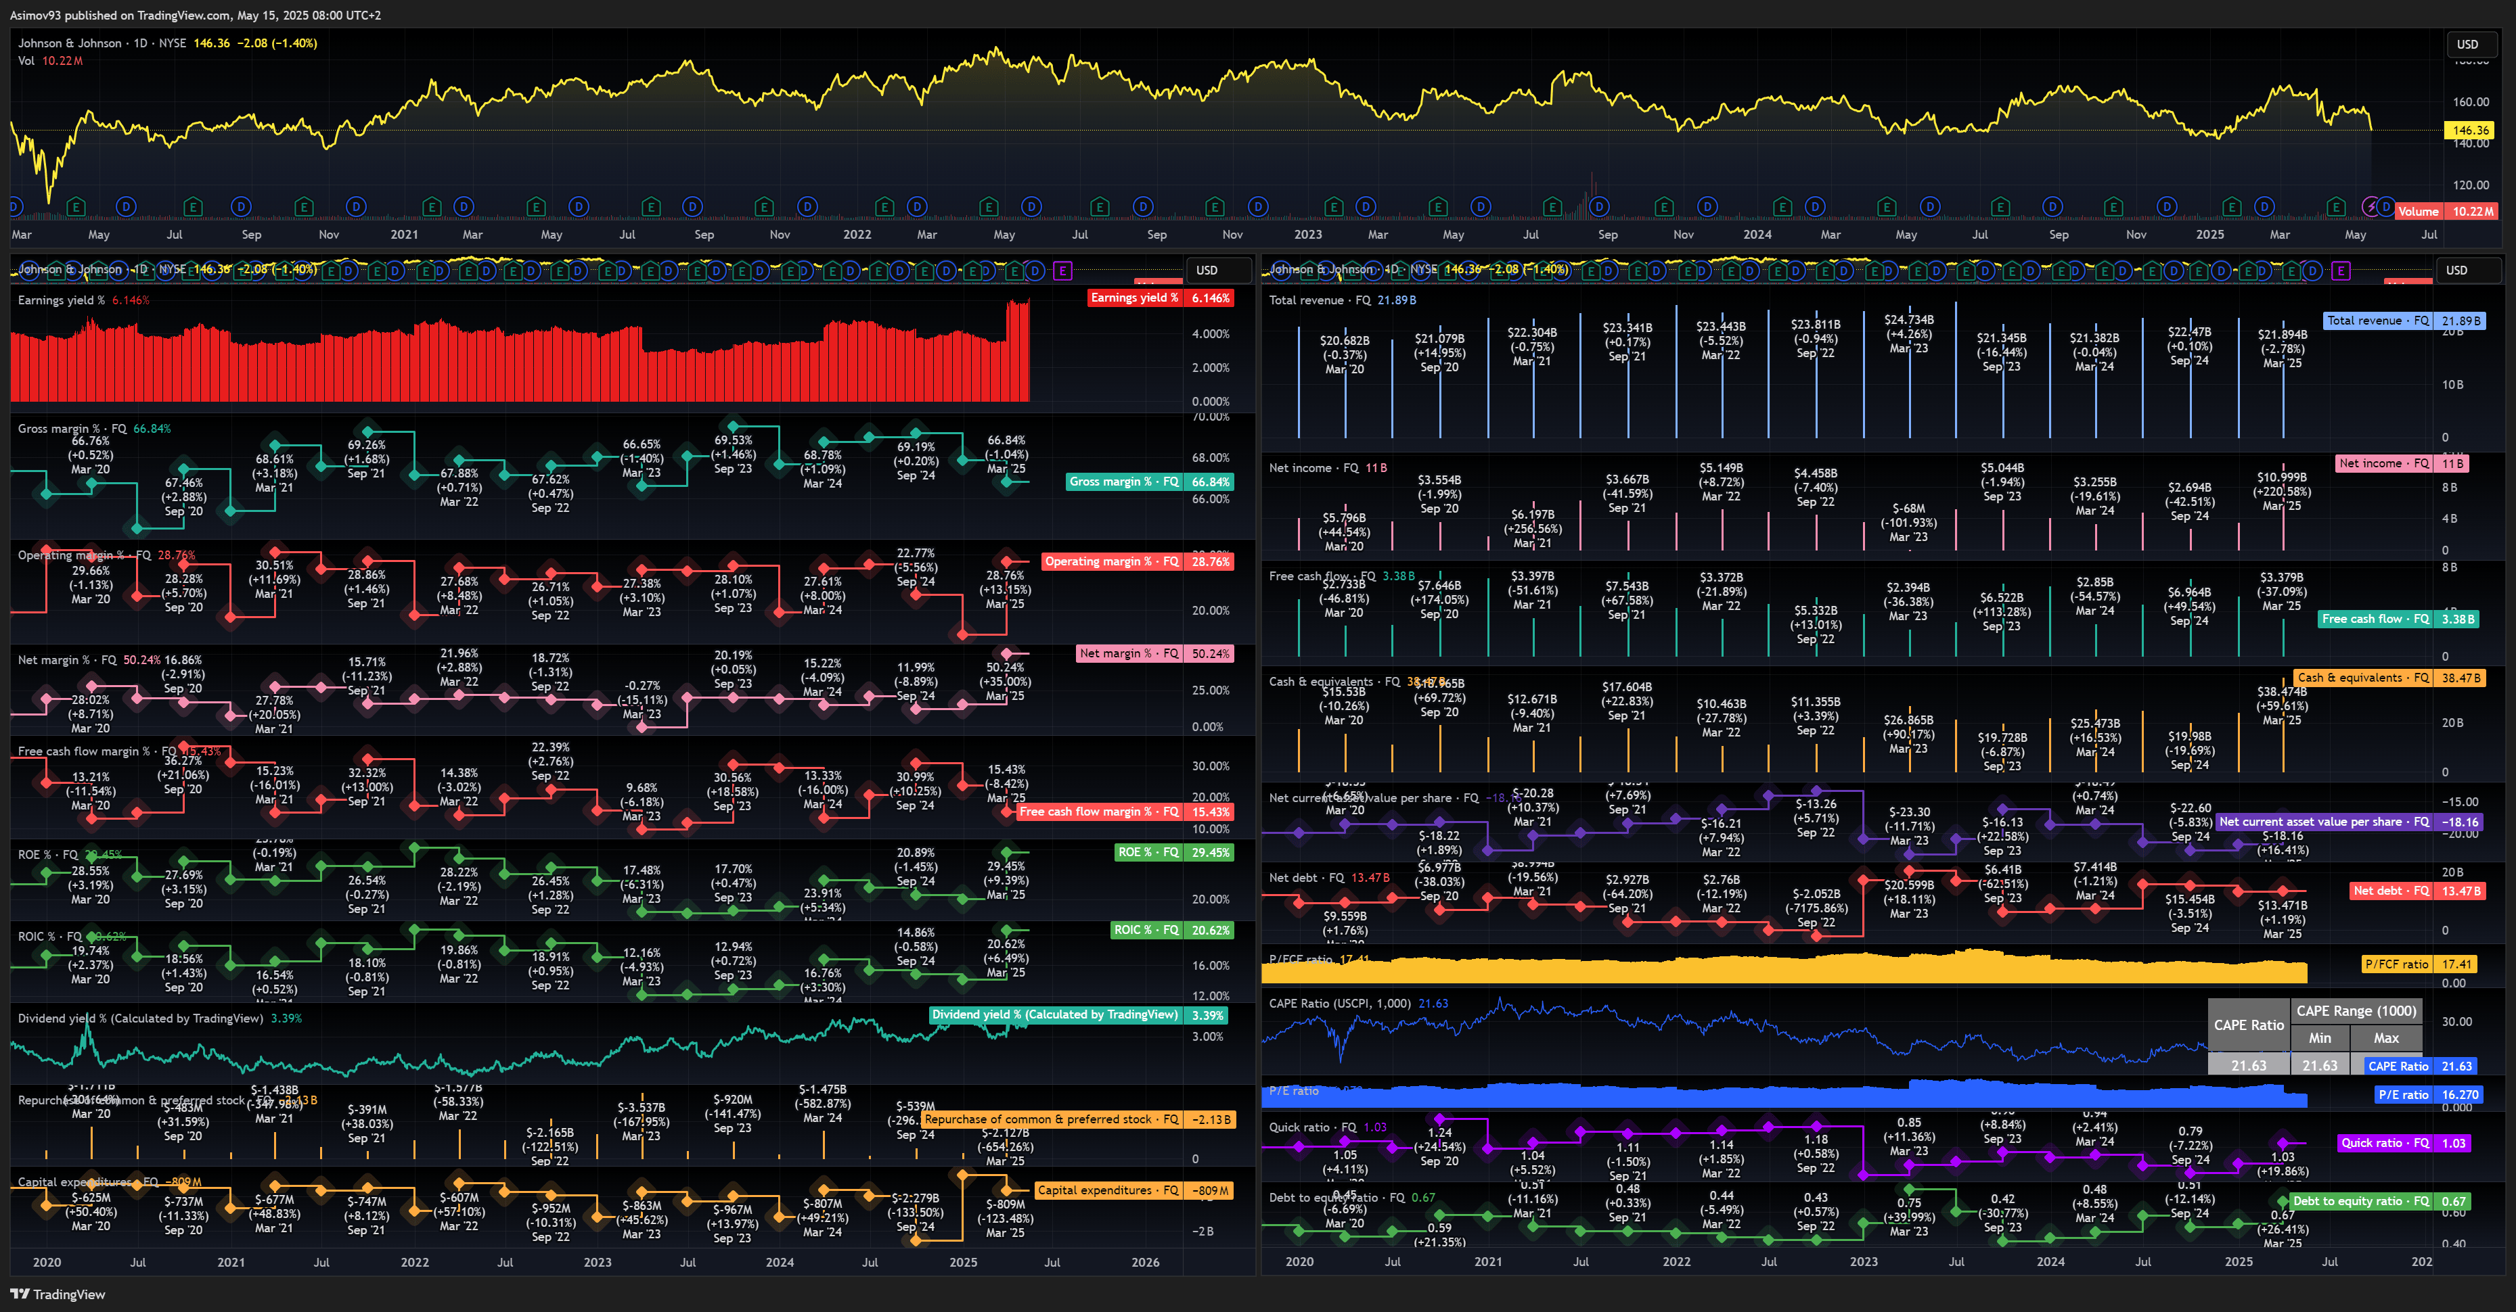Viewport: 2516px width, 1312px height.
Task: Click the purple E marker in the left fundamentals panel
Action: [1062, 271]
